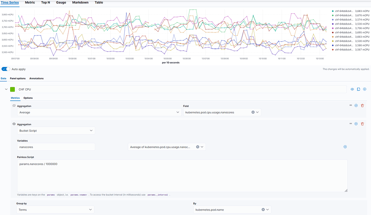Click inside the Painless Script textarea
Image resolution: width=371 pixels, height=215 pixels.
(182, 176)
